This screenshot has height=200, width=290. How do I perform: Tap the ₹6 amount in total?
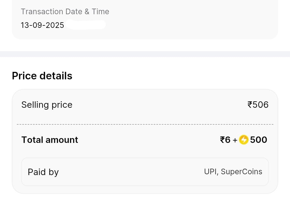tap(225, 140)
